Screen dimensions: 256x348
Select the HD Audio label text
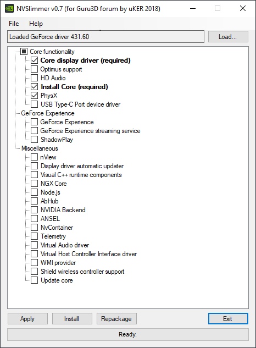point(53,78)
